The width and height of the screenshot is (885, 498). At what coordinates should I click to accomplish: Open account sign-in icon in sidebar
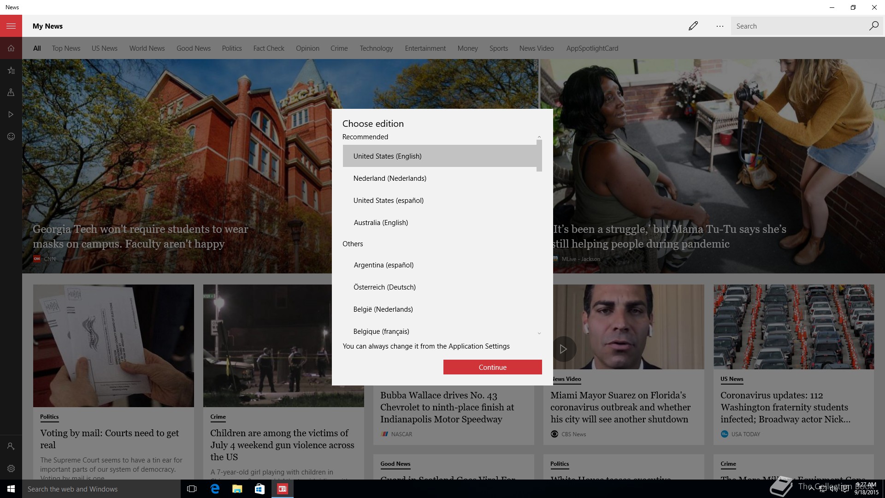click(11, 446)
